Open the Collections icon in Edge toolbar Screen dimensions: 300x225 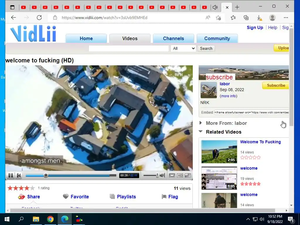point(246,18)
